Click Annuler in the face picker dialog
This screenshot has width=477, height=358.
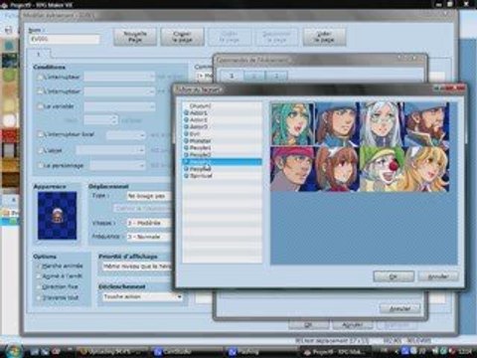438,276
